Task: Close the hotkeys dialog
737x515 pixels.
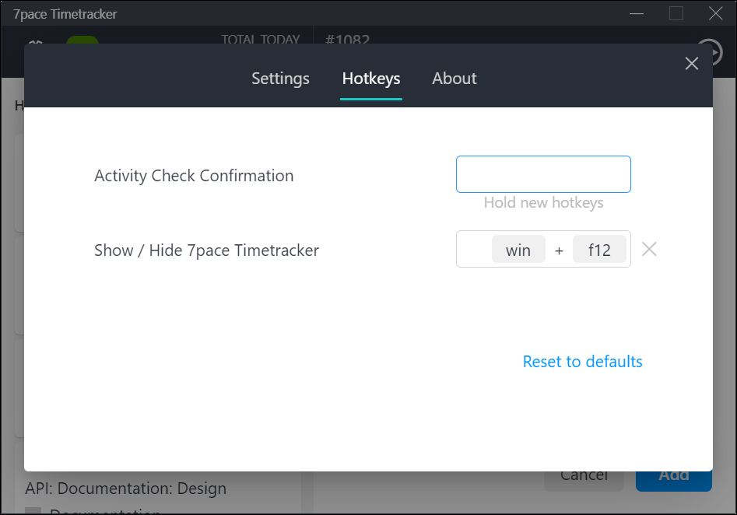Action: [x=691, y=64]
